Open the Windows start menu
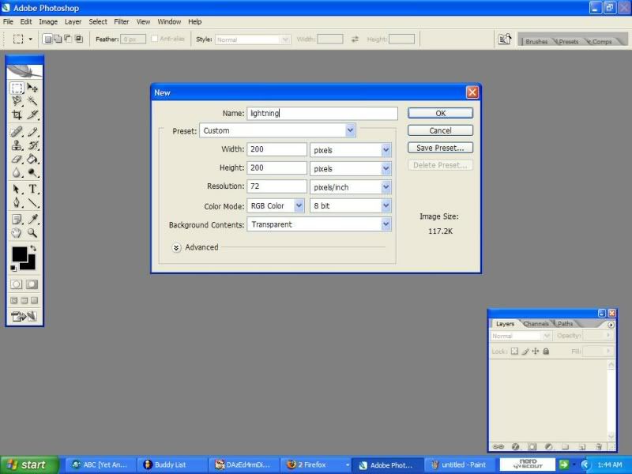Viewport: 632px width, 474px height. click(29, 465)
